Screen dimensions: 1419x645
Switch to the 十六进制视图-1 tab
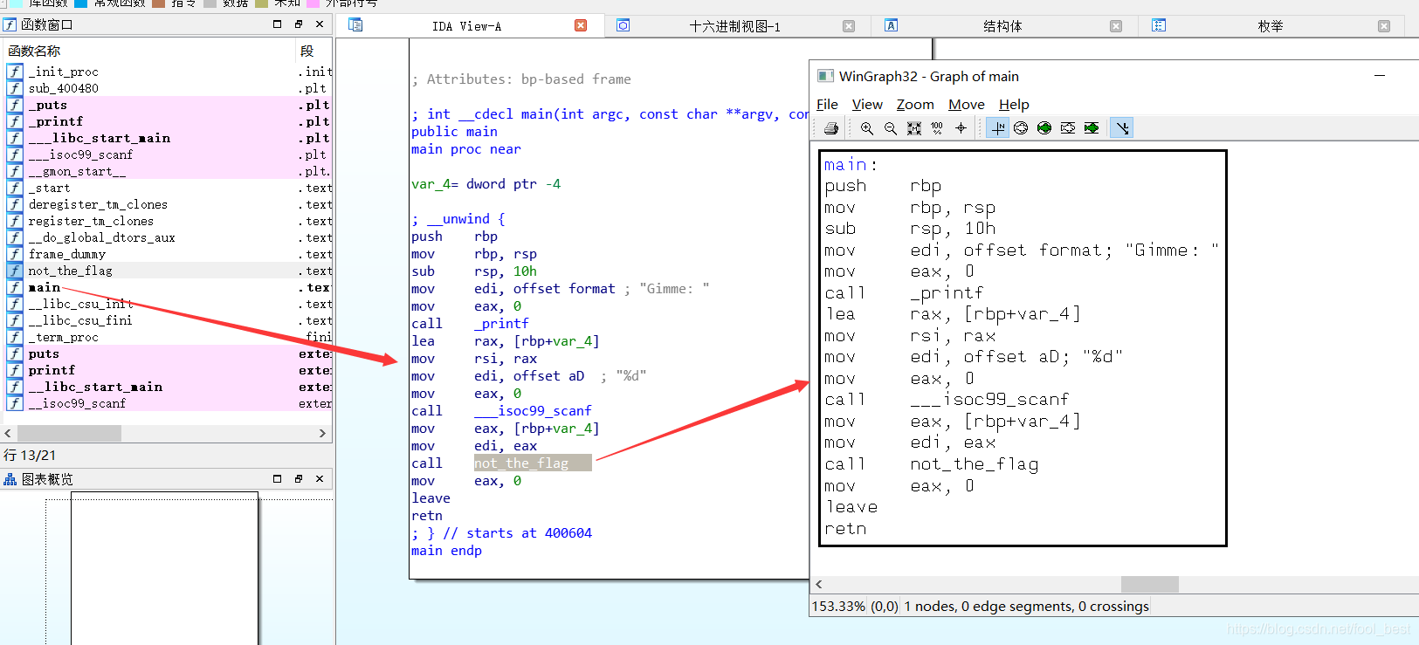pyautogui.click(x=734, y=26)
